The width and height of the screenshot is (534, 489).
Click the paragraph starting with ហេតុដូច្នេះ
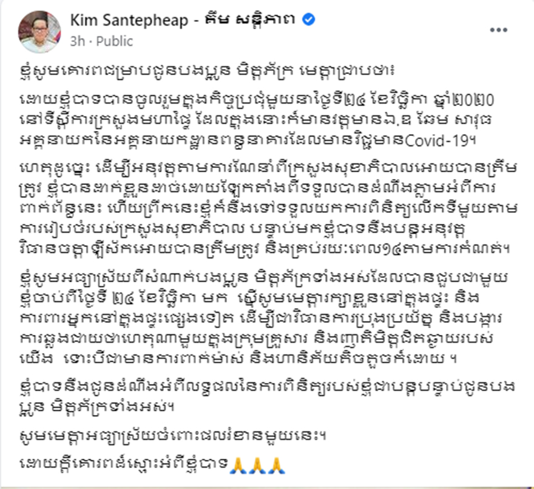[x=268, y=208]
